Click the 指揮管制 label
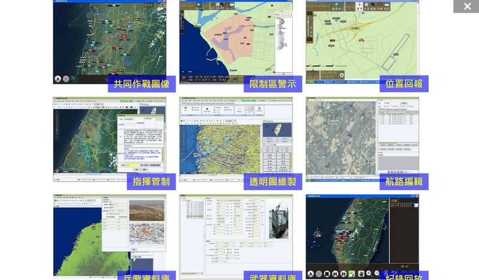479x280 pixels. (x=151, y=182)
